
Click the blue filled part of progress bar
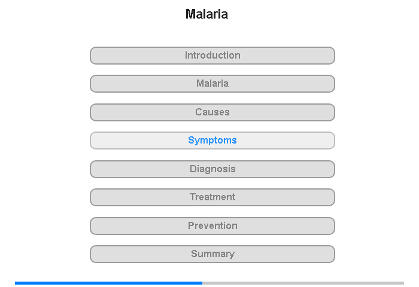[x=108, y=283]
